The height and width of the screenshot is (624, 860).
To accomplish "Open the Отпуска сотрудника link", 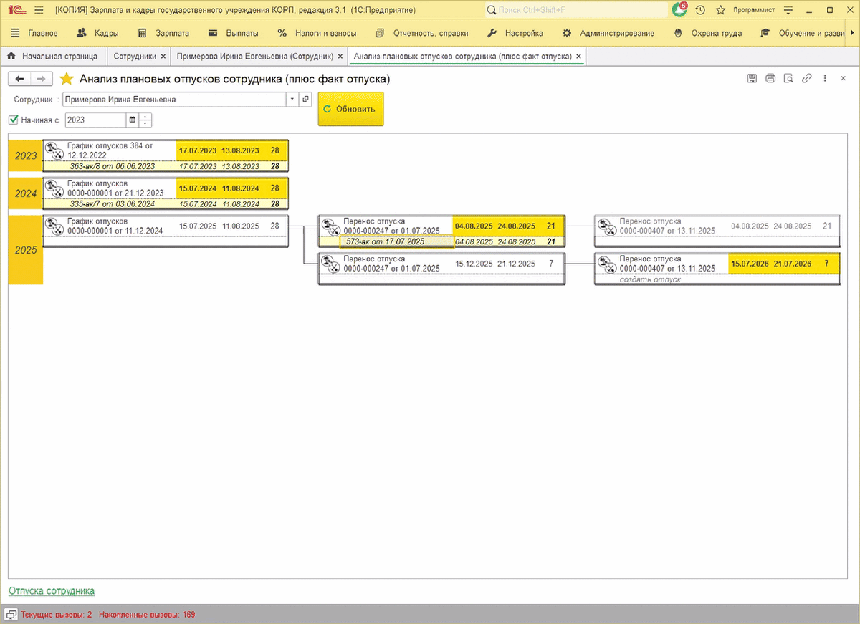I will [x=52, y=591].
